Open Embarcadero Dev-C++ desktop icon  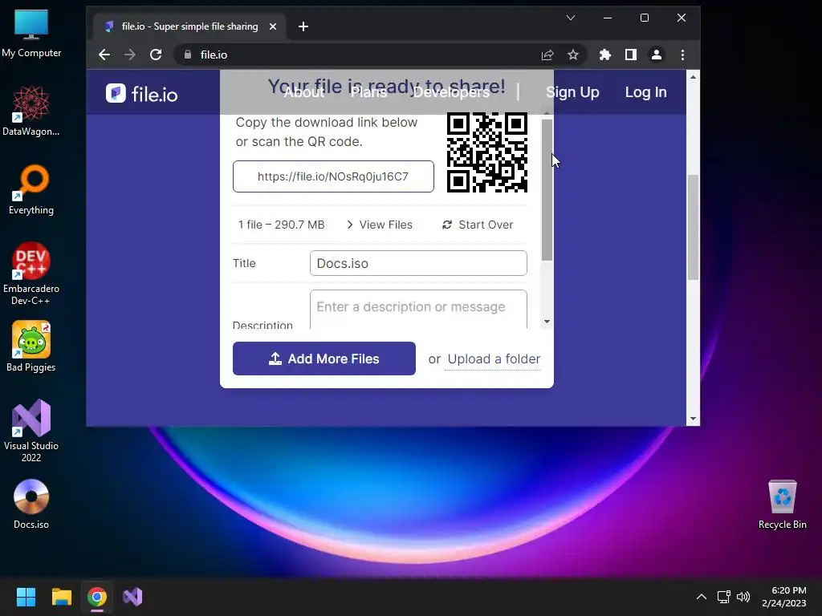pos(31,273)
